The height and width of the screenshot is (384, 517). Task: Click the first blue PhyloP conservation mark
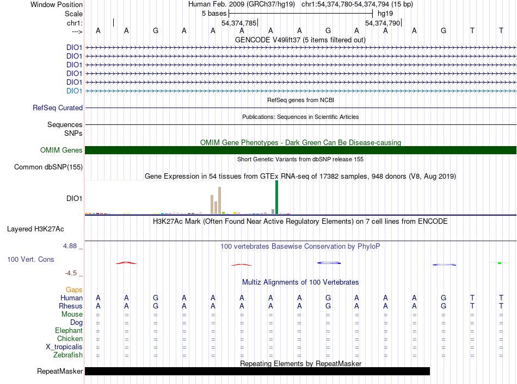[x=329, y=263]
